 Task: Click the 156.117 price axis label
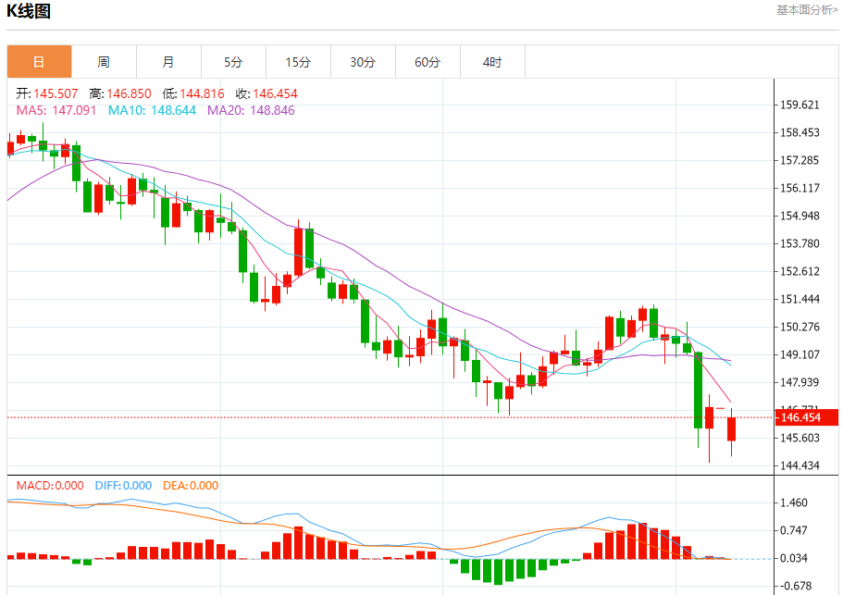point(800,188)
